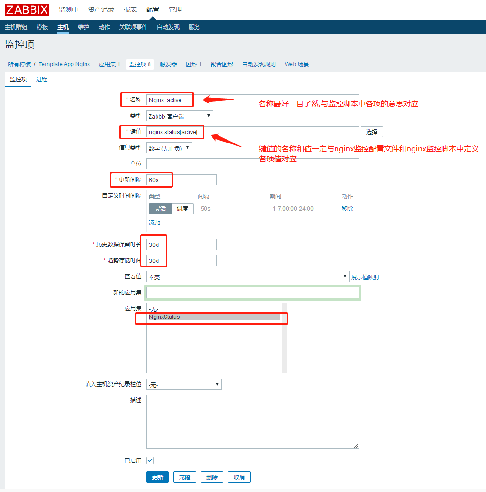Switch to the 监控项 tab
This screenshot has height=492, width=486.
click(18, 79)
